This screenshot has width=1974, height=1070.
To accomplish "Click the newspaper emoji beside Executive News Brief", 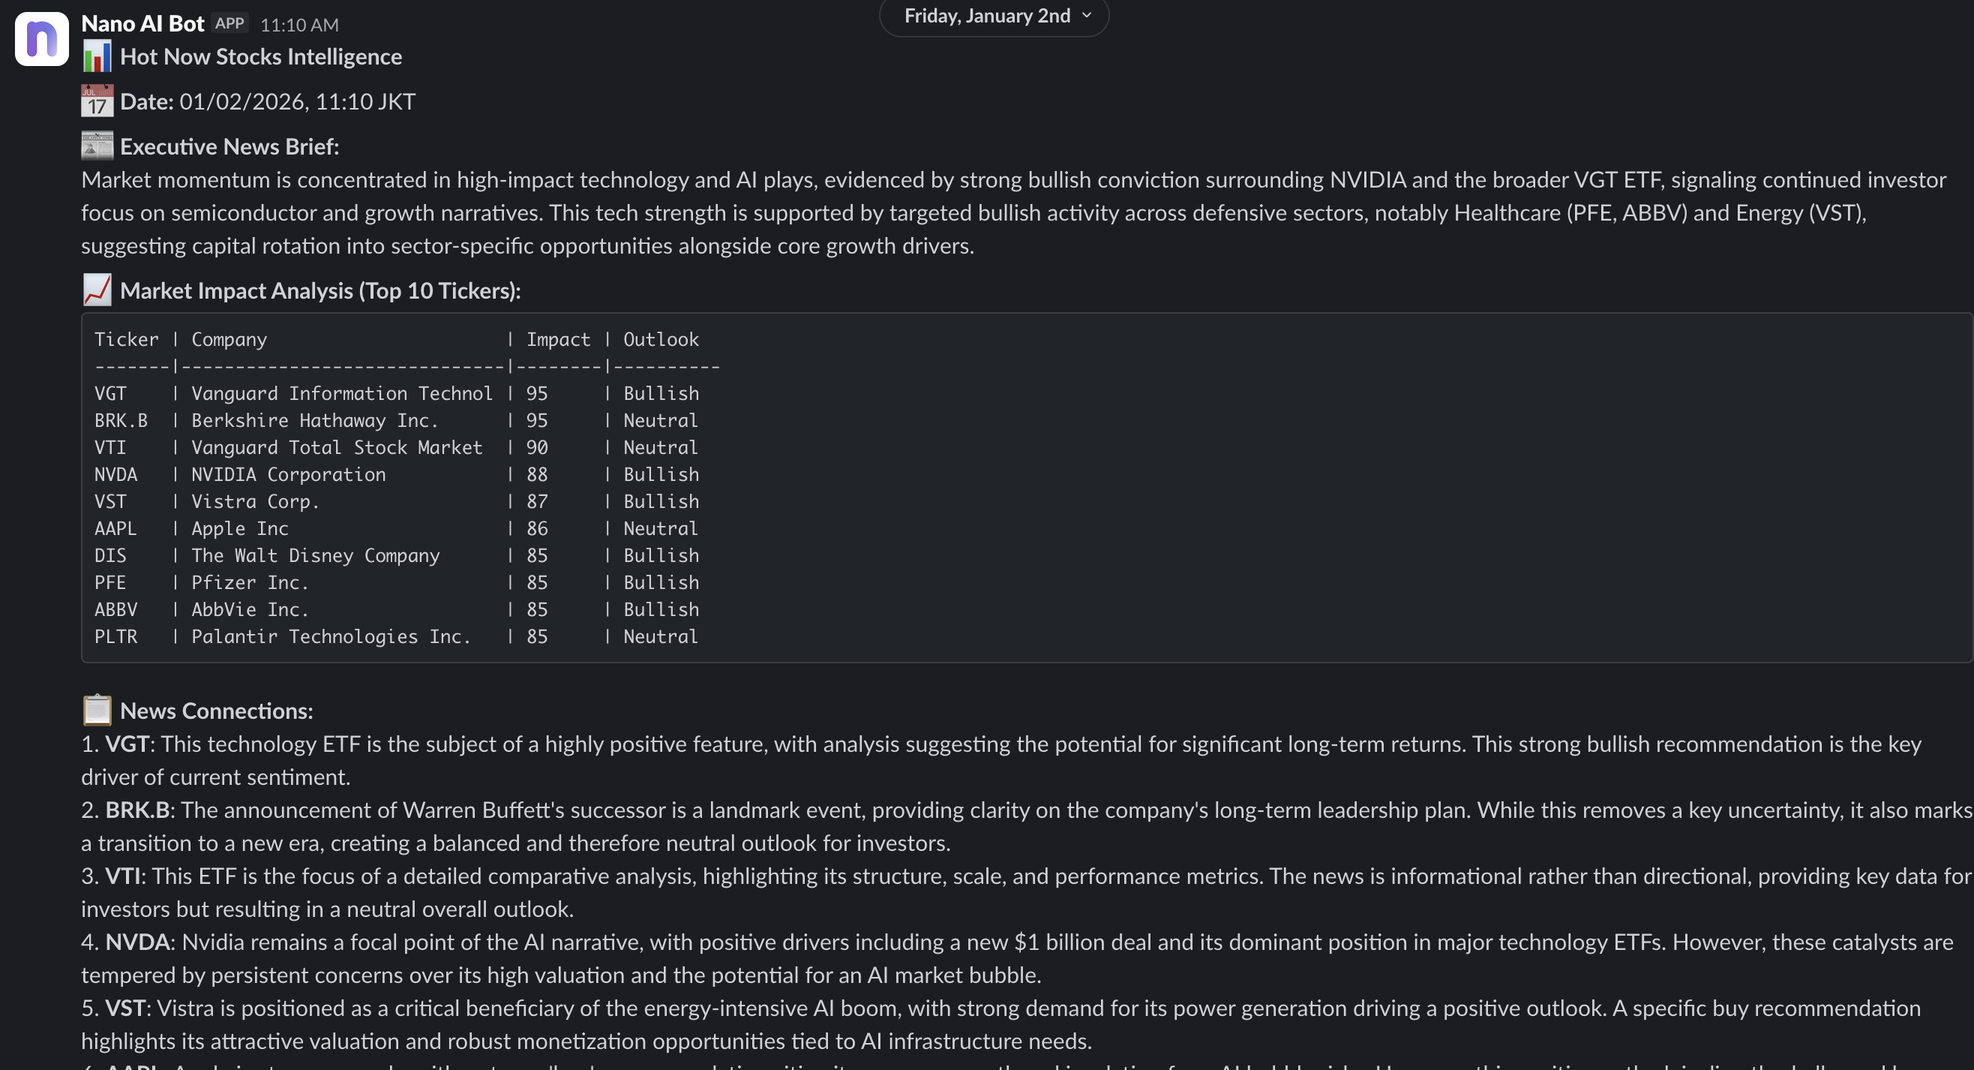I will point(97,146).
